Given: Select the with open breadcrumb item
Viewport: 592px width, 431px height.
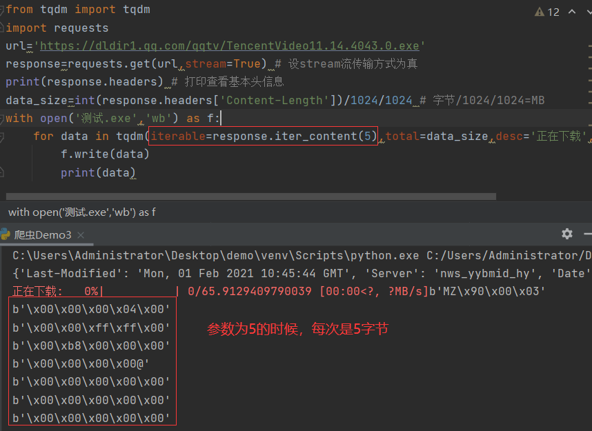Looking at the screenshot, I should (x=83, y=212).
